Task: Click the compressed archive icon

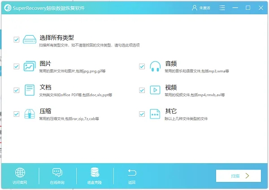Action: pos(30,114)
